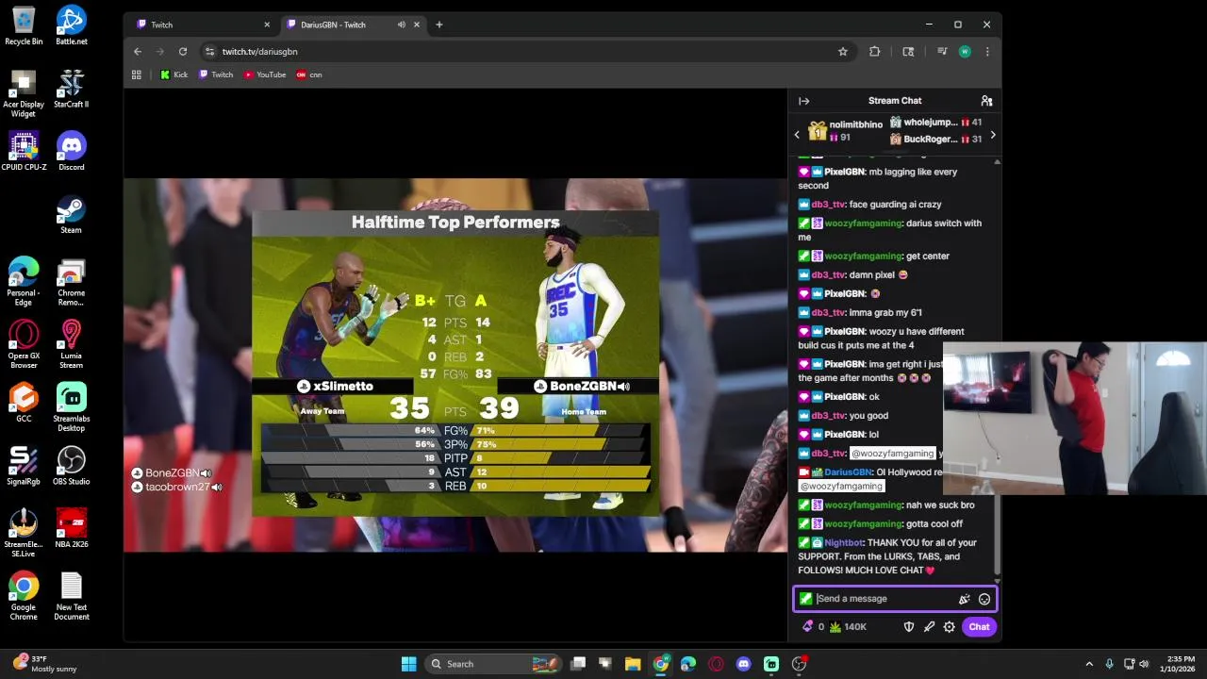Open the cnn bookmark

point(309,75)
